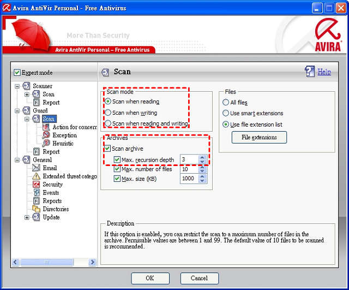Viewport: 349px width, 290px height.
Task: Click the OK button
Action: tap(150, 278)
